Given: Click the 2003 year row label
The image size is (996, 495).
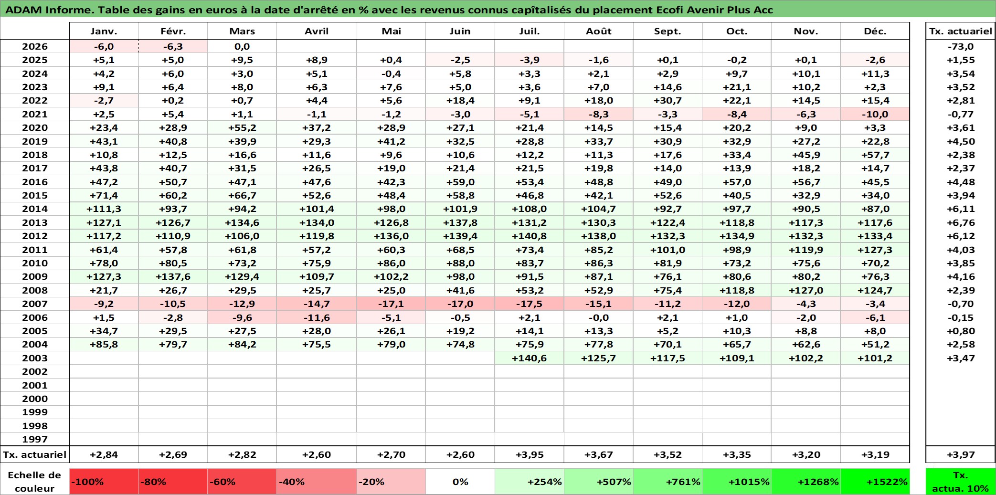Looking at the screenshot, I should (x=35, y=358).
